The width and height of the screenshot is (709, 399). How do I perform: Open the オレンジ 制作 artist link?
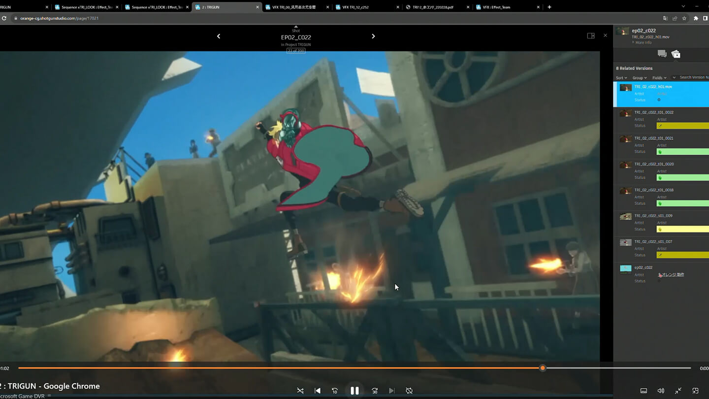[673, 275]
